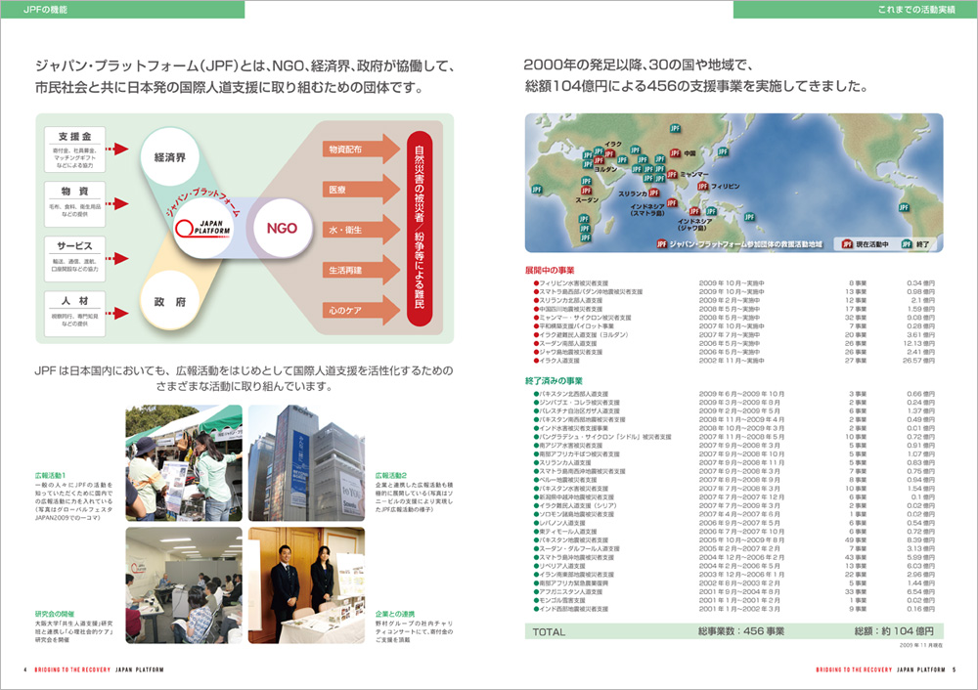Image resolution: width=978 pixels, height=690 pixels.
Task: Click the red JPF marker beside フィリピン
Action: point(703,187)
